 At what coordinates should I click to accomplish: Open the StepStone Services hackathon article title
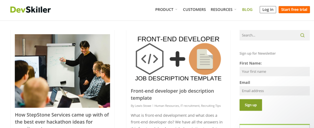pyautogui.click(x=62, y=118)
